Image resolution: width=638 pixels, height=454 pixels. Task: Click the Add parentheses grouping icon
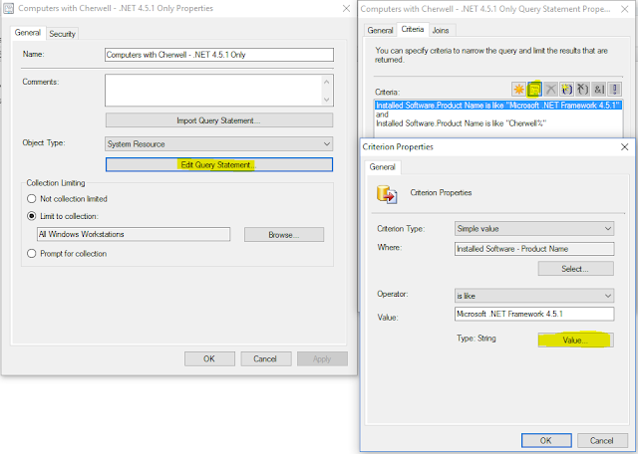coord(566,89)
